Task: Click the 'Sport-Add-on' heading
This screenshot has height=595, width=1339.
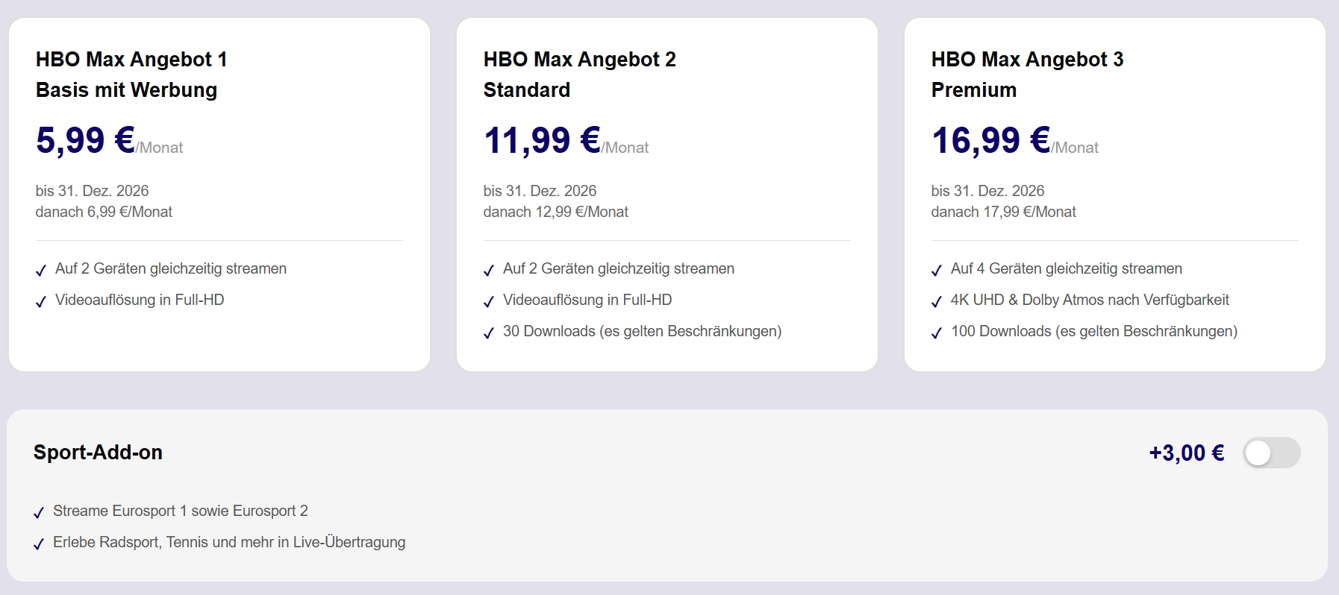Action: coord(98,453)
